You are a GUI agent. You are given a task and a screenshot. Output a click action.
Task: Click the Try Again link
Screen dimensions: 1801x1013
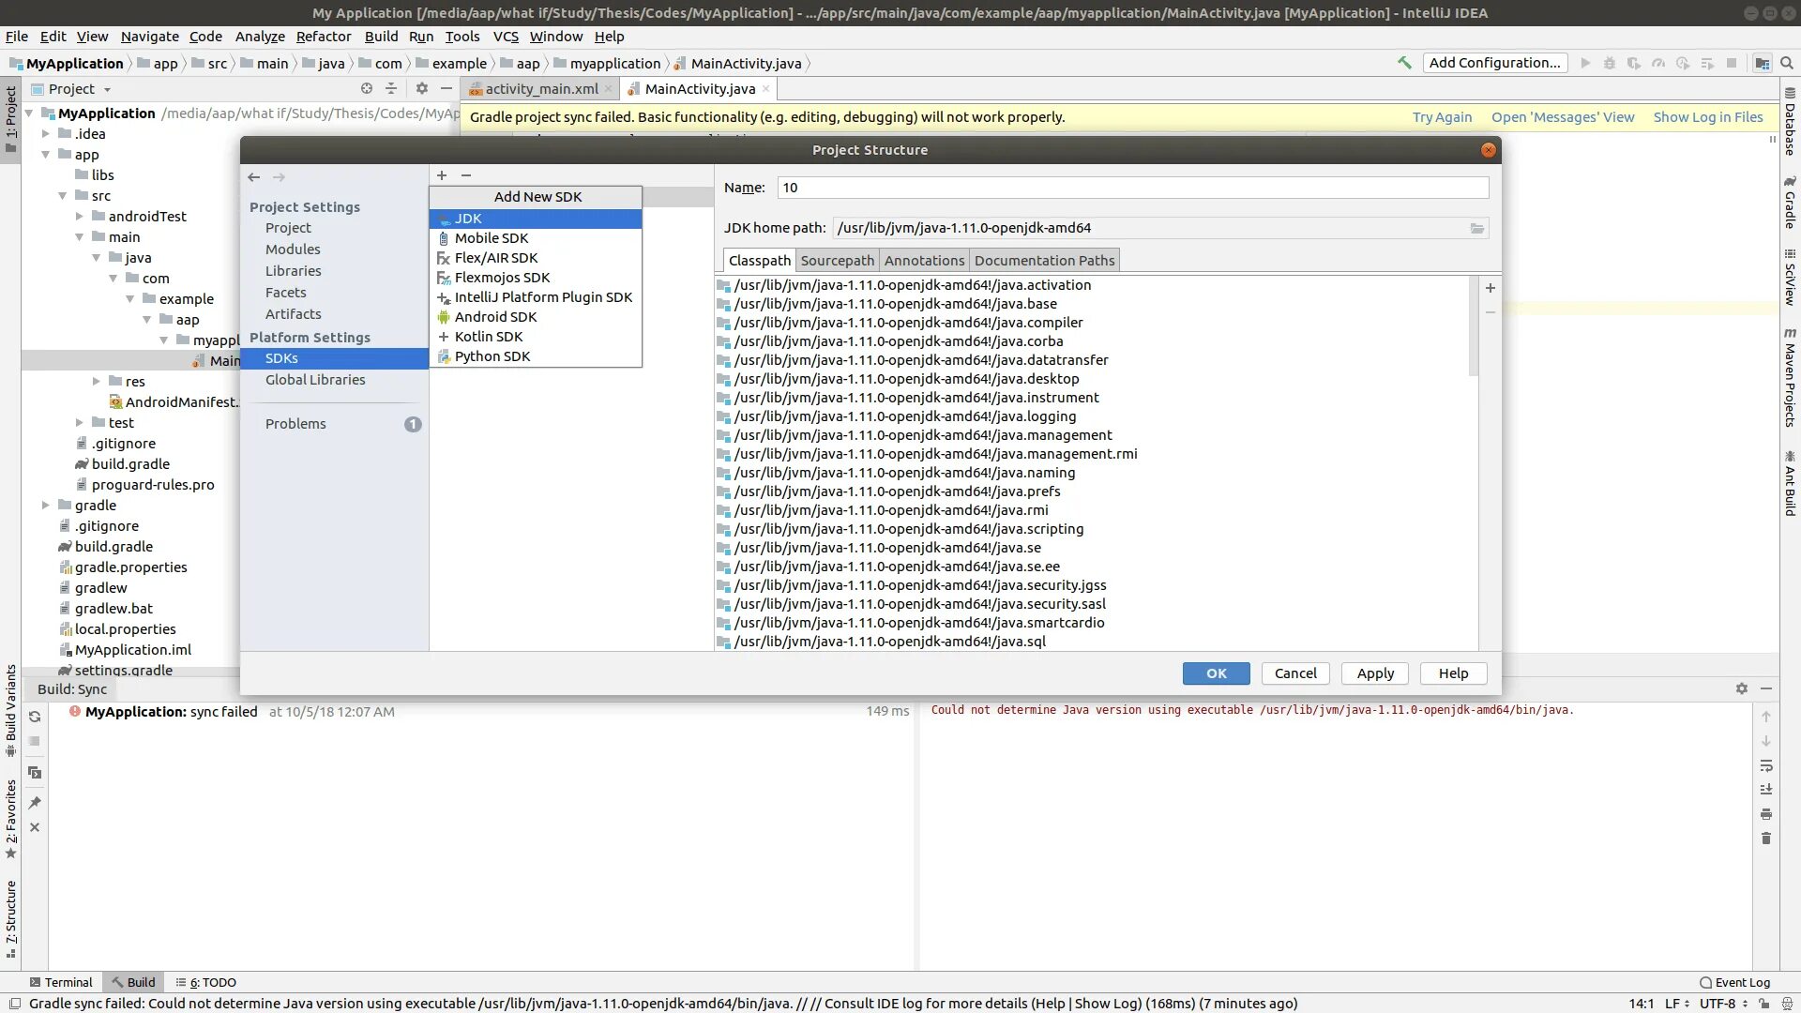coord(1442,117)
